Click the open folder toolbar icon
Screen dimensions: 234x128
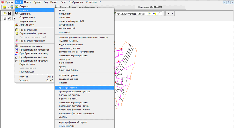point(5,13)
